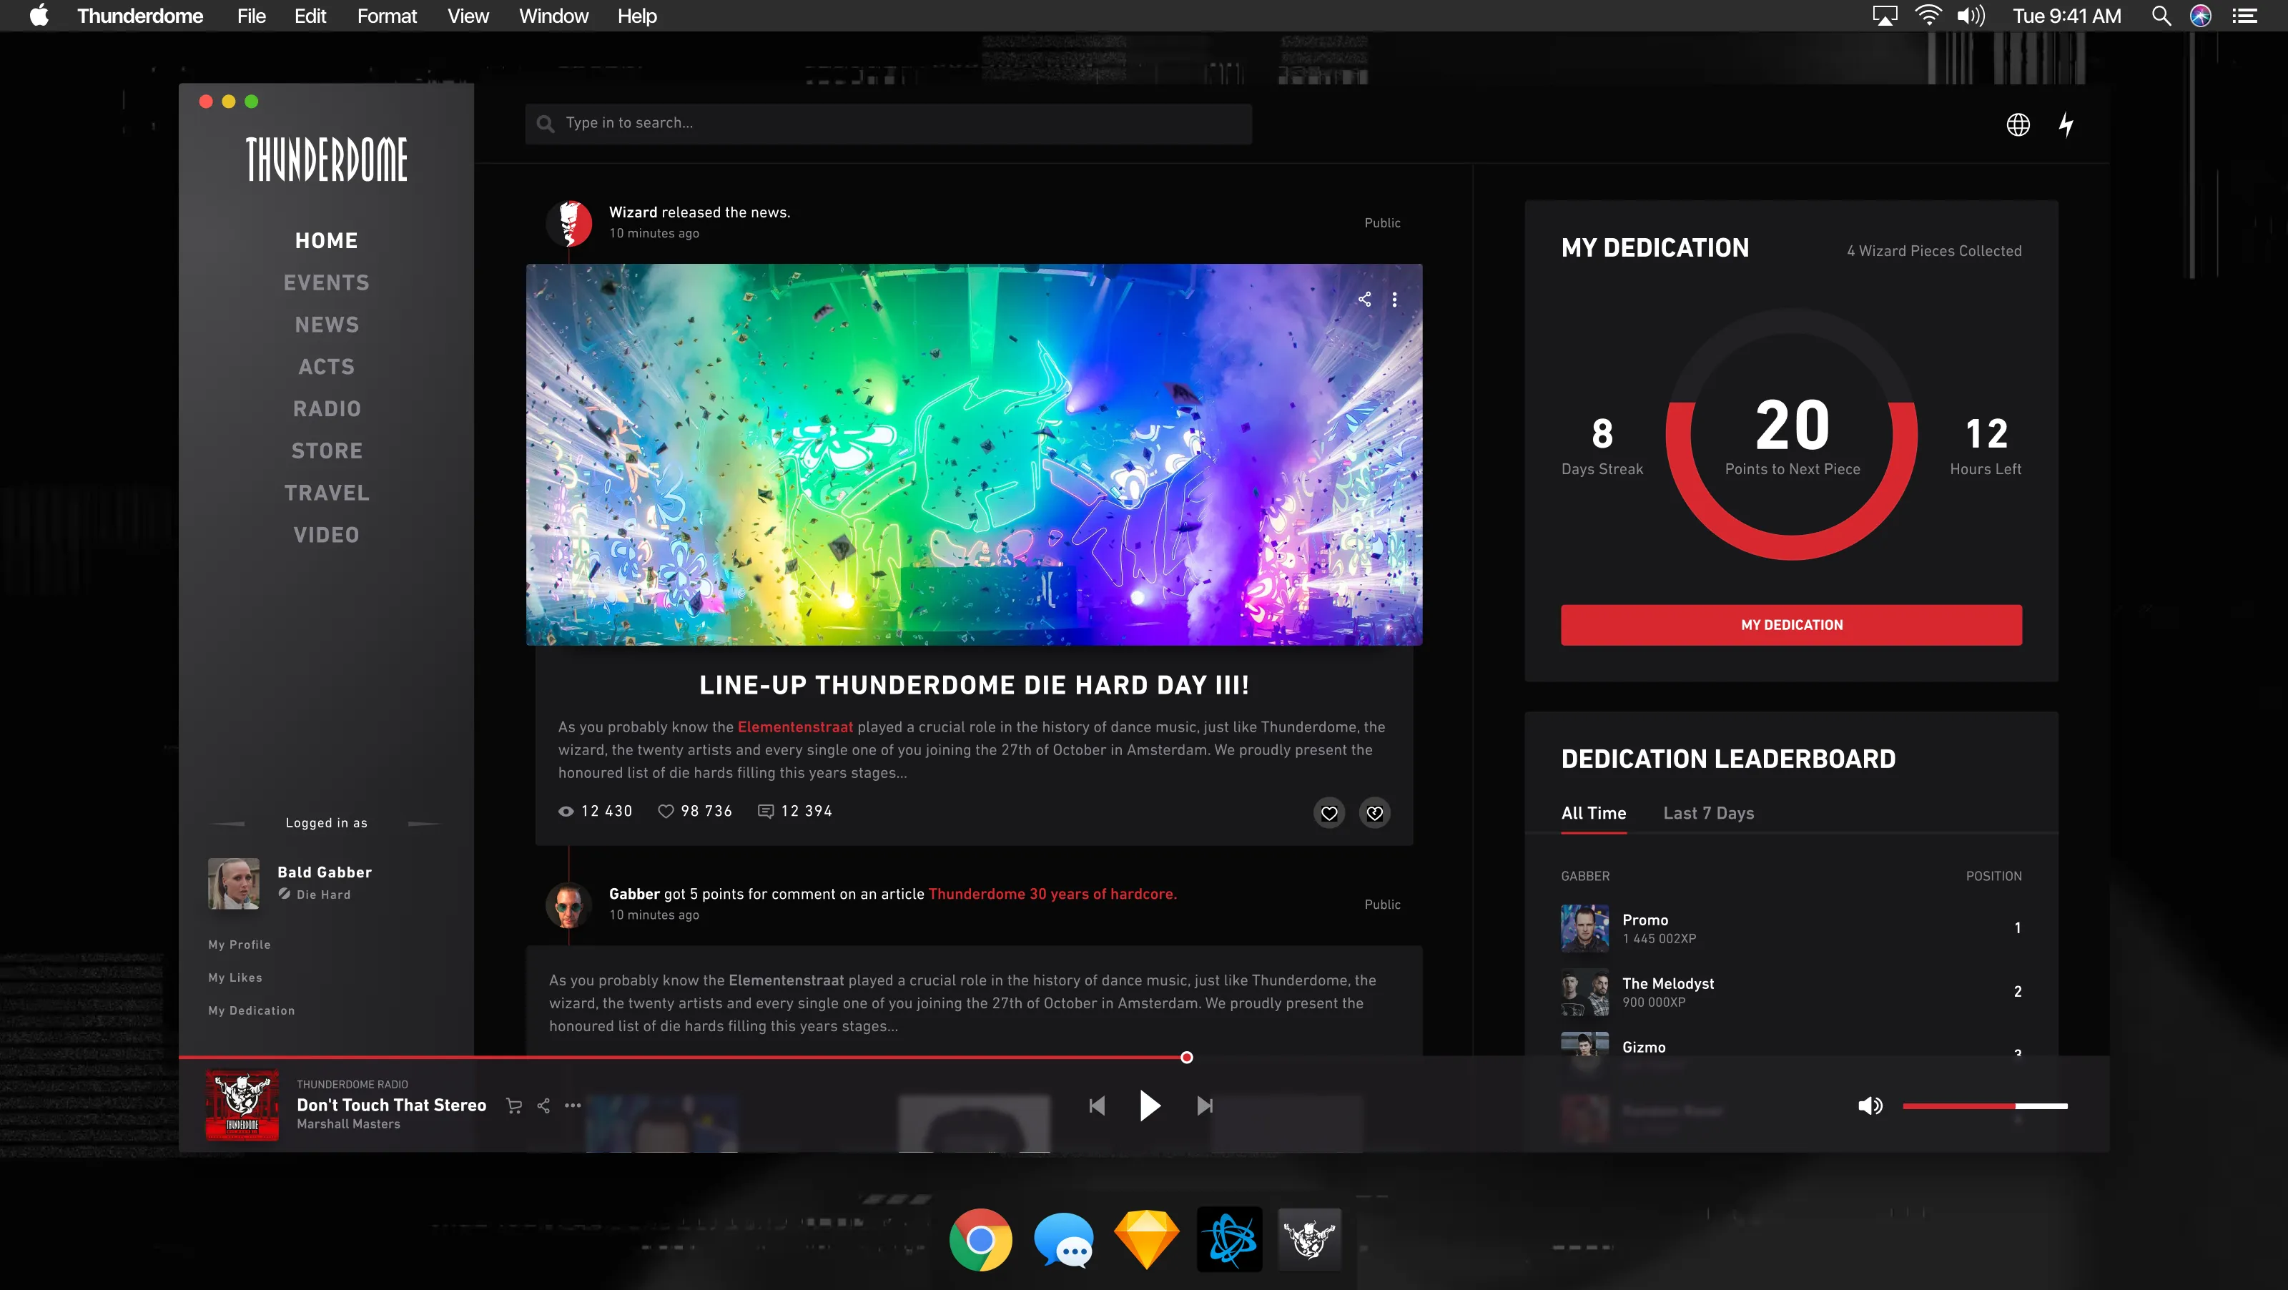Open EVENTS in the sidebar

click(x=326, y=282)
